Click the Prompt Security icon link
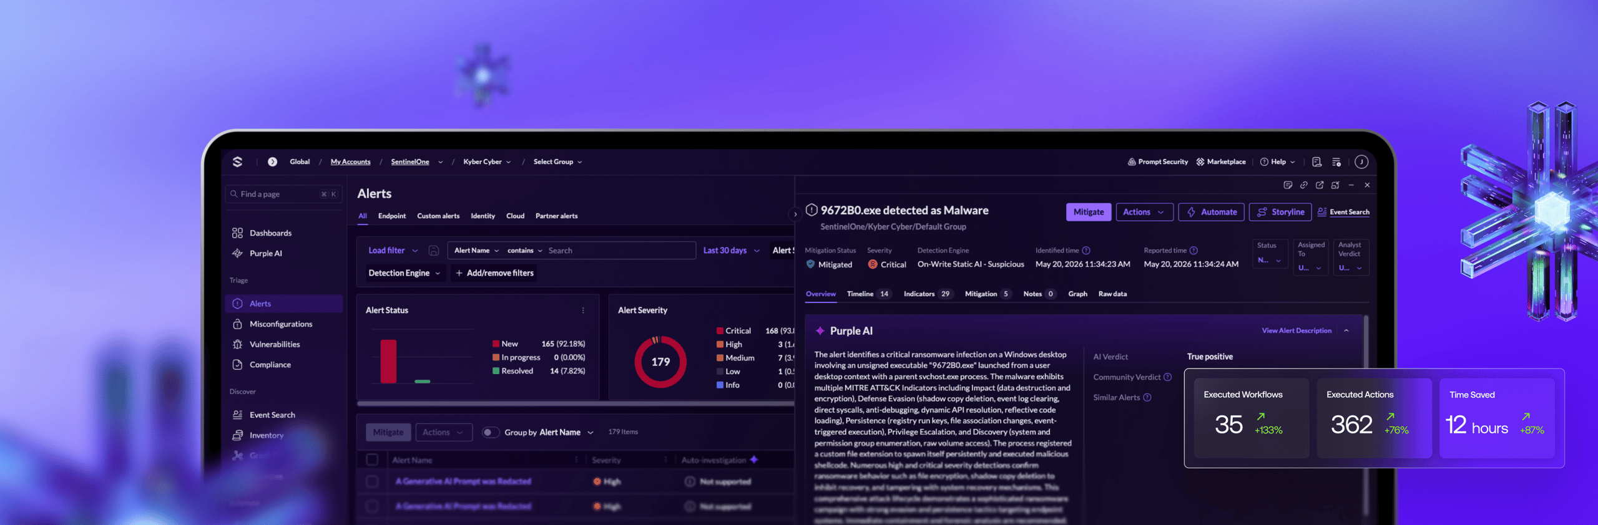 coord(1158,162)
